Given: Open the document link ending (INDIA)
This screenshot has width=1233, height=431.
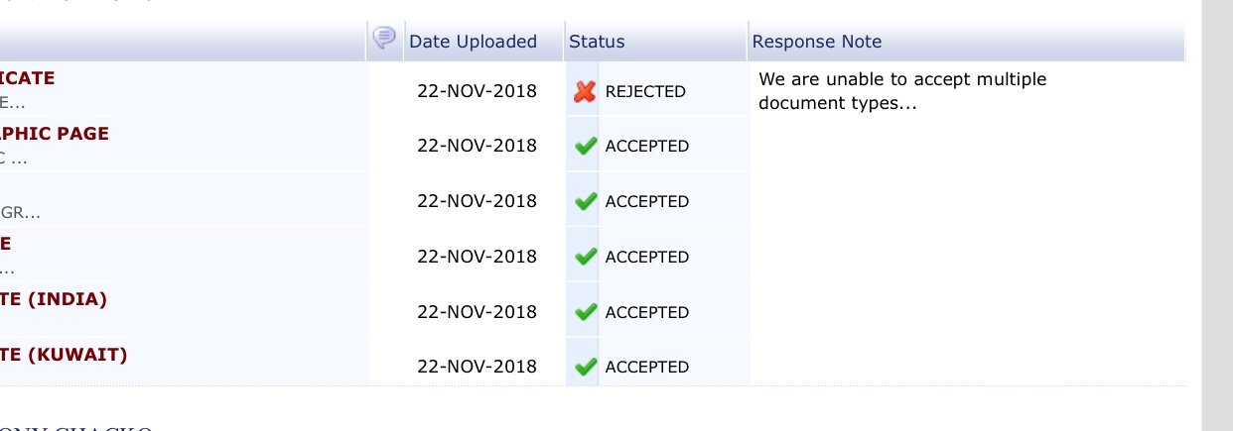Looking at the screenshot, I should 54,298.
